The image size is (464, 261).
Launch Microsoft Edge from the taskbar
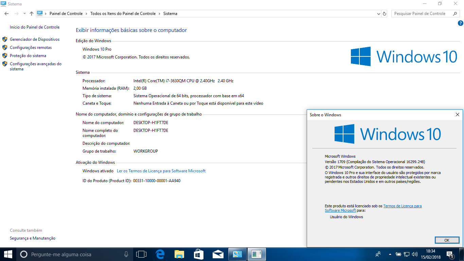coord(160,254)
